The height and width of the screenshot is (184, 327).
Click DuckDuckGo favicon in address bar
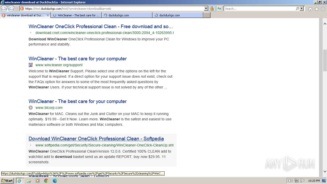[x=22, y=8]
